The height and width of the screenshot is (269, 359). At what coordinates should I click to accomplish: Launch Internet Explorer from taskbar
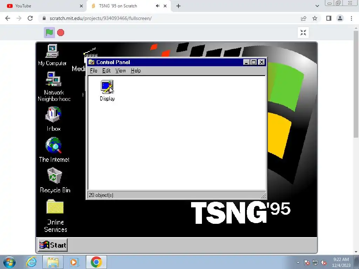[31, 262]
